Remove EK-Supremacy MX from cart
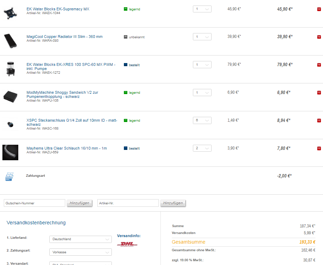This screenshot has width=323, height=265. (319, 9)
